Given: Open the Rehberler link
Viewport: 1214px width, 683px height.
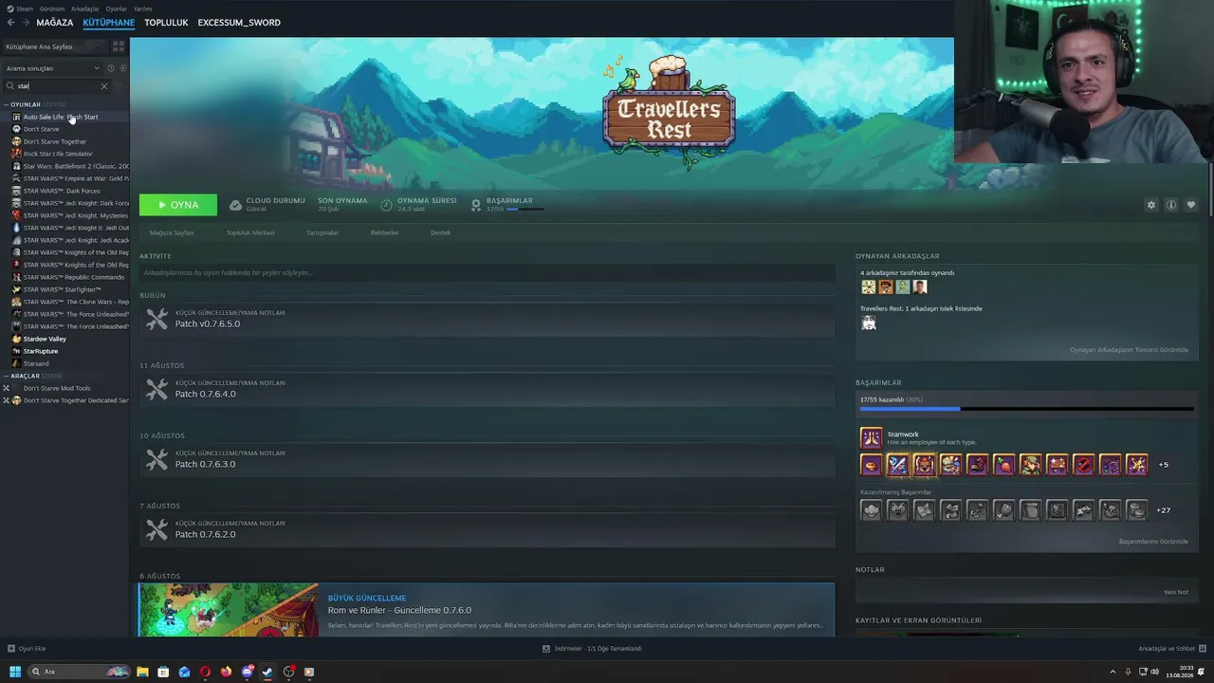Looking at the screenshot, I should 384,232.
